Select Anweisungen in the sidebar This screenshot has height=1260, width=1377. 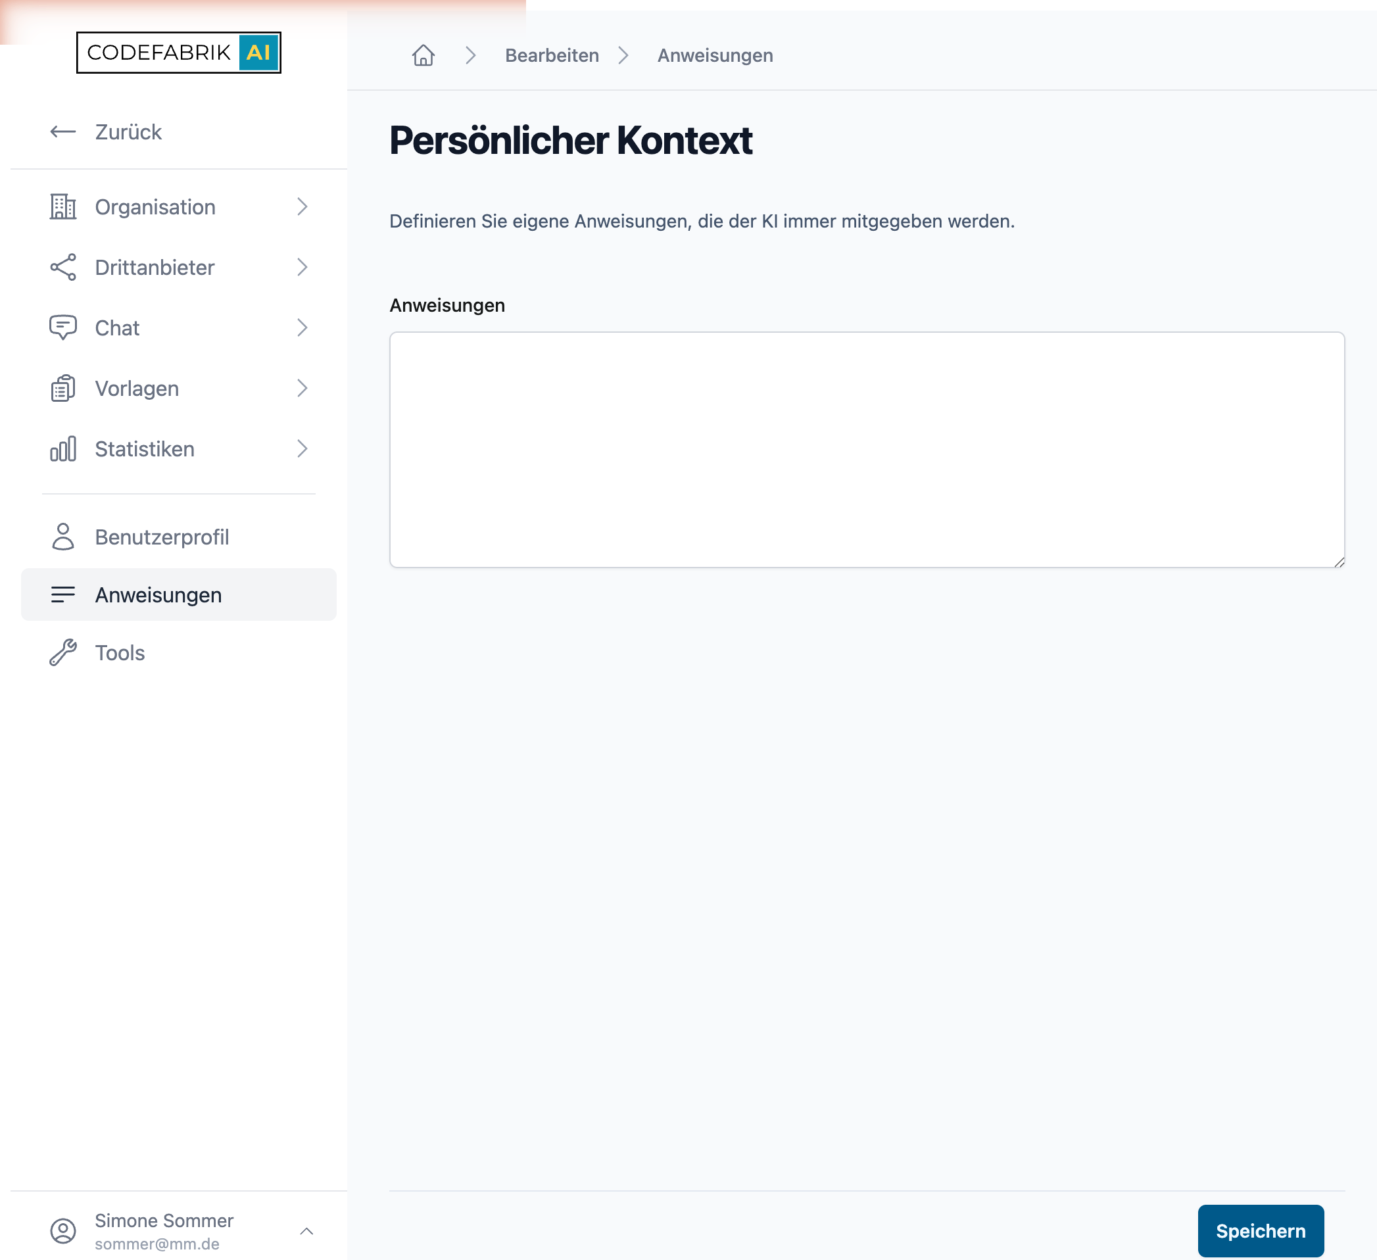click(x=179, y=595)
